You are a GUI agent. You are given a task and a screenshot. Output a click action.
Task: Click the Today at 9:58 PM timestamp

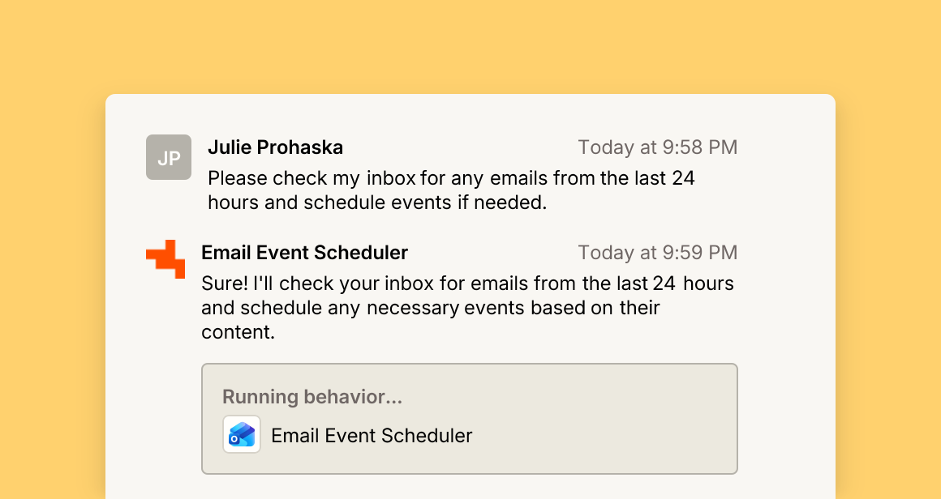click(658, 147)
